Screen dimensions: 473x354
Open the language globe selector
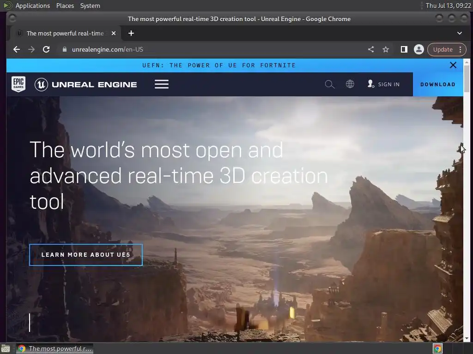(350, 84)
